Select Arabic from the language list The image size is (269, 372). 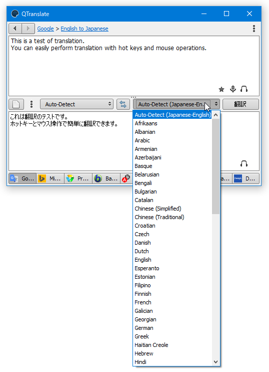point(172,140)
